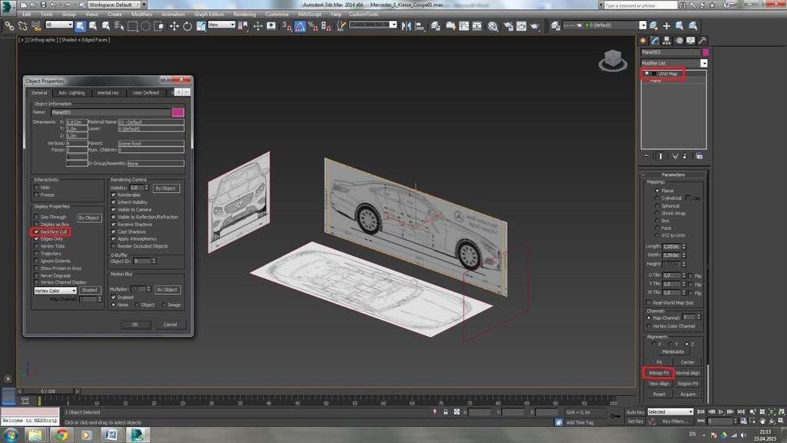Screen dimensions: 787x443
Task: Choose the Select and Move tool
Action: tap(174, 25)
